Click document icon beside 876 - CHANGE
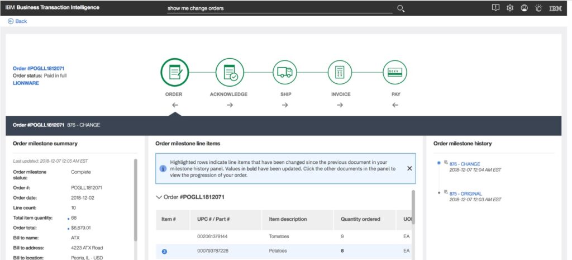The width and height of the screenshot is (572, 260). 446,162
